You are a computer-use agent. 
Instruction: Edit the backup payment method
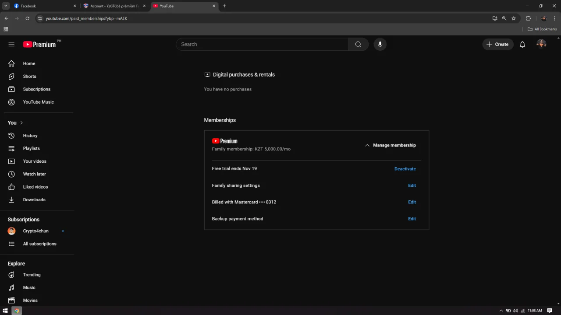[x=412, y=219]
